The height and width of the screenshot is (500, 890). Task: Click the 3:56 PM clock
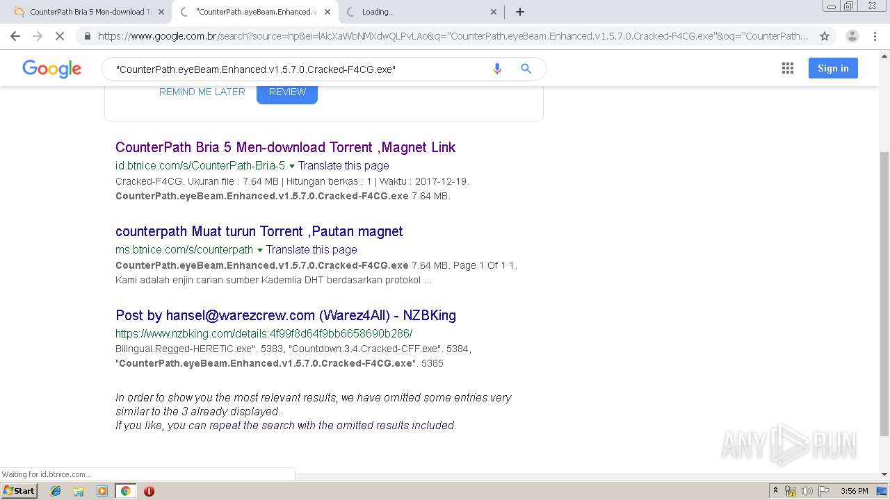(855, 491)
